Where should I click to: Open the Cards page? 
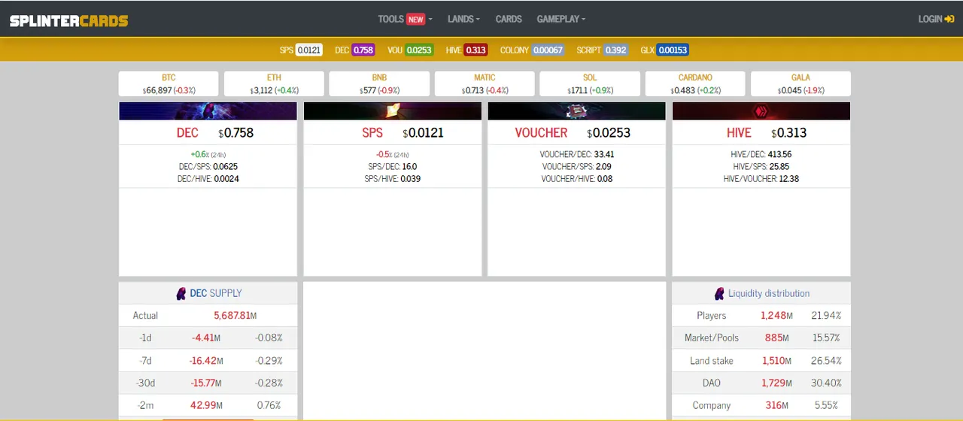point(509,19)
